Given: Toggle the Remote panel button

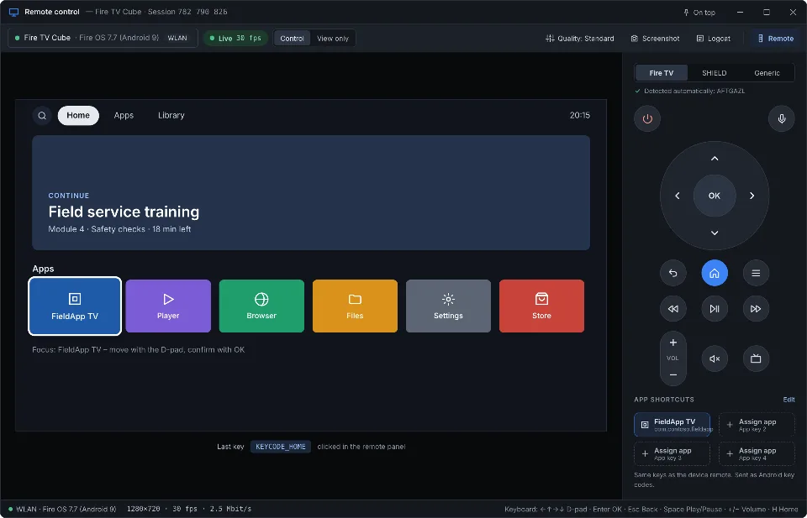Looking at the screenshot, I should pyautogui.click(x=775, y=39).
